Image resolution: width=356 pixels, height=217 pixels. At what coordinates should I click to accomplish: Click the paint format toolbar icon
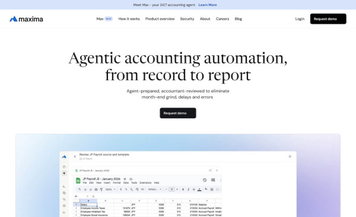101,190
